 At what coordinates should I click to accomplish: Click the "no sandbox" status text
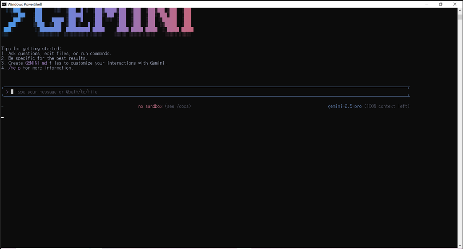tap(150, 106)
